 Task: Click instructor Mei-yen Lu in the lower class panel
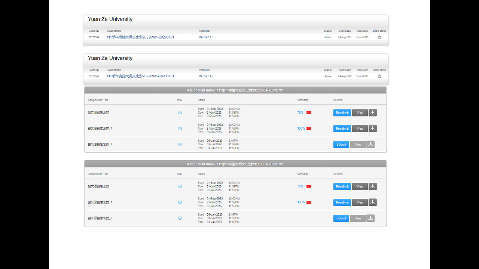[x=206, y=76]
